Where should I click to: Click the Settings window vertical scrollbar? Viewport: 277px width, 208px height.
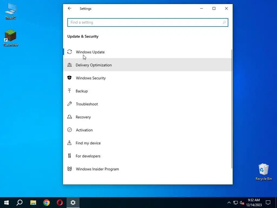[232, 109]
